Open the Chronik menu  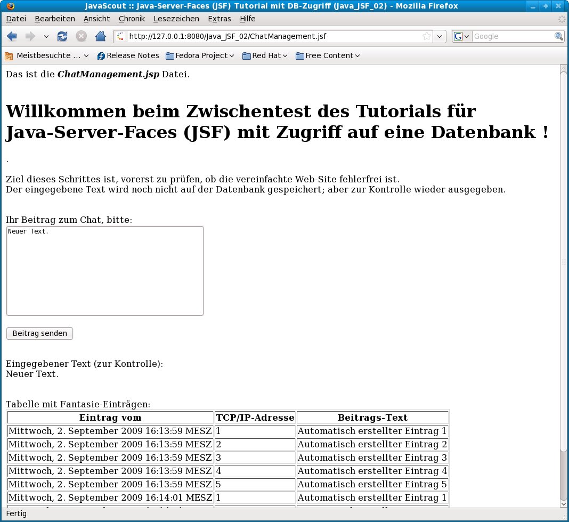point(132,19)
